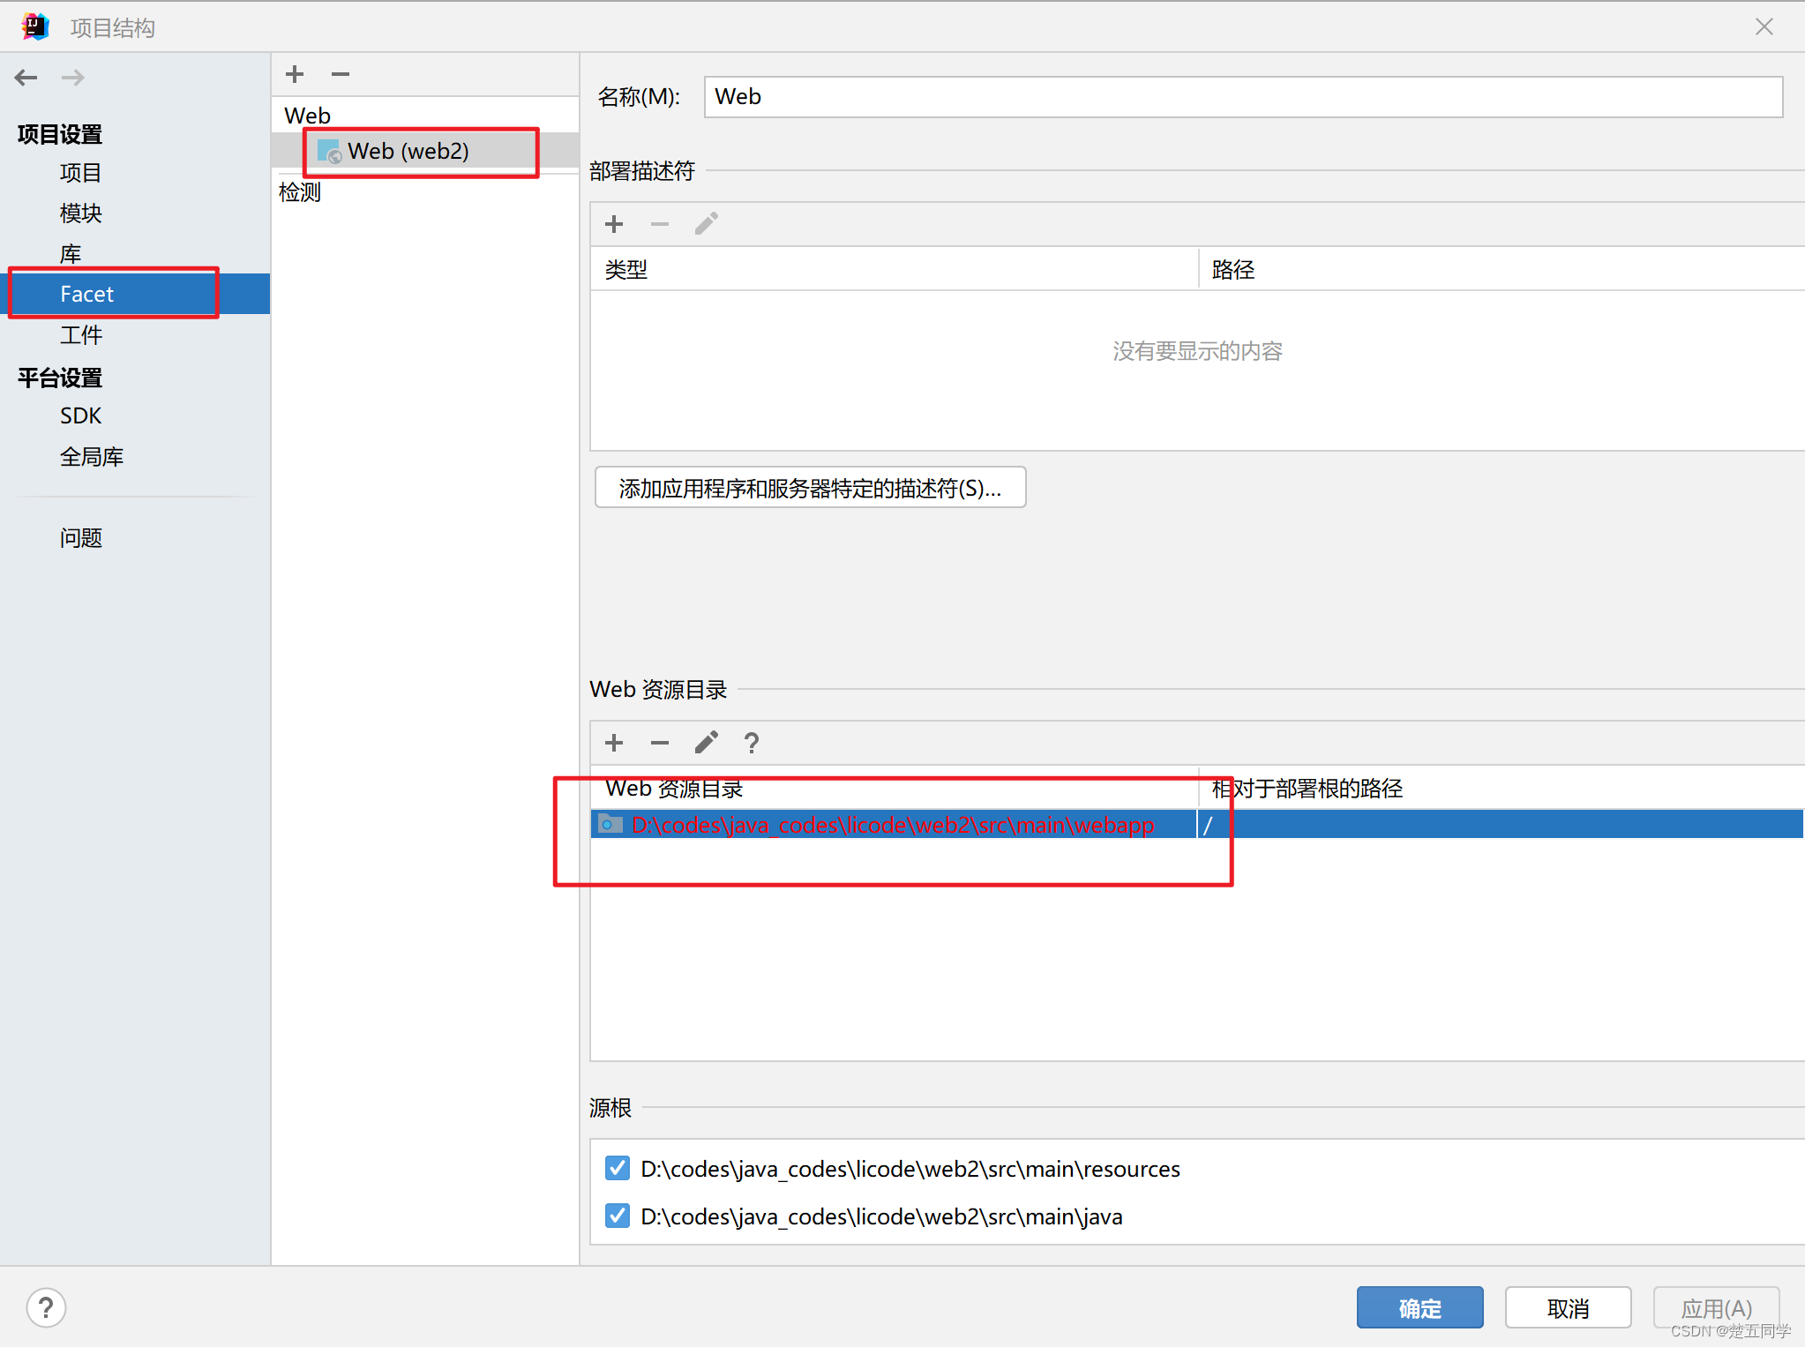The image size is (1805, 1347).
Task: Click the 类型 column header
Action: 895,269
